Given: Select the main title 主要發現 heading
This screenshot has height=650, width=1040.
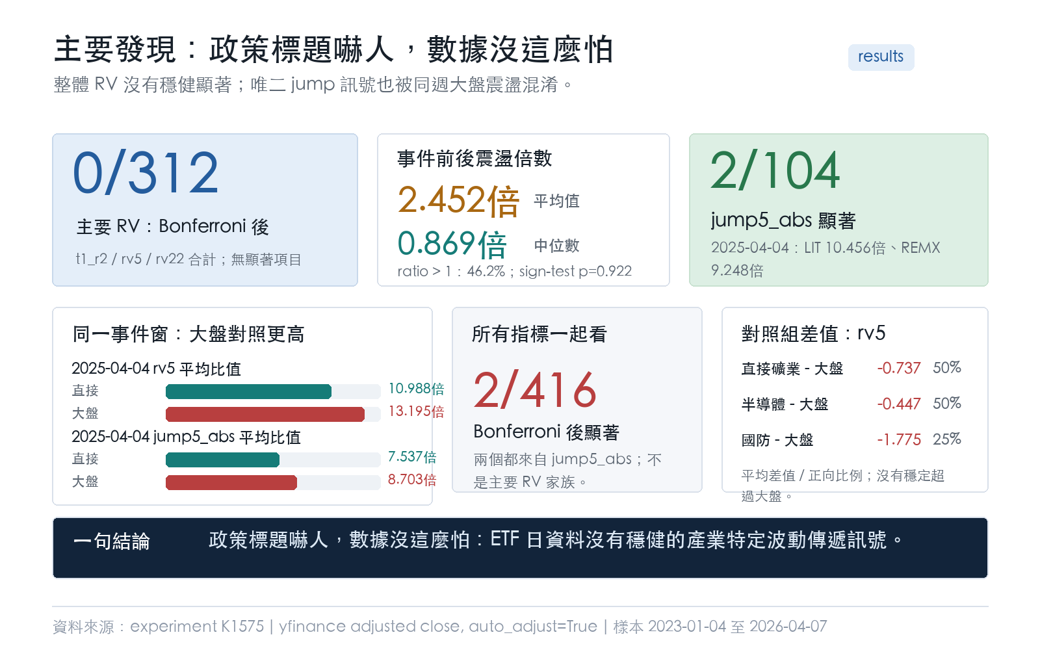Looking at the screenshot, I should tap(333, 49).
